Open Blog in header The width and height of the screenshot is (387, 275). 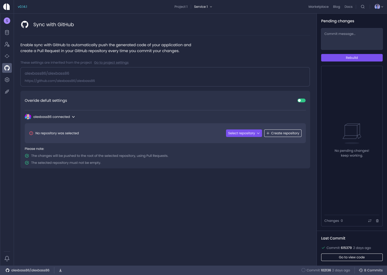[336, 7]
